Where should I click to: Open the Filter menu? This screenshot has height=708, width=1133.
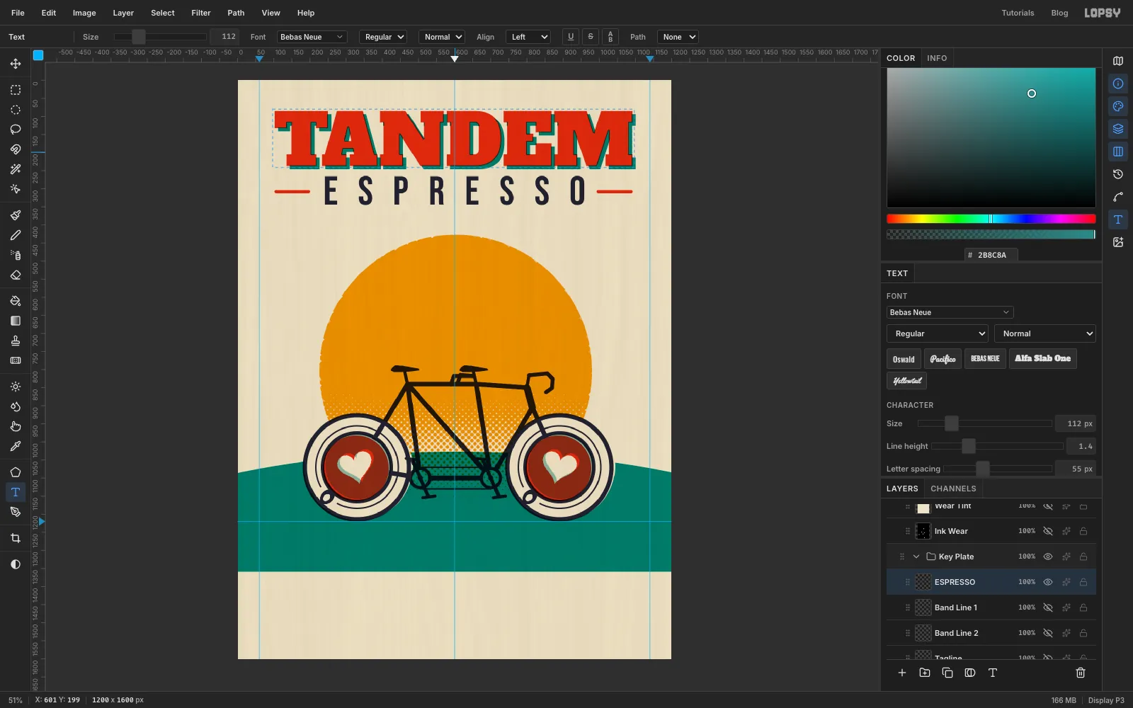(201, 13)
